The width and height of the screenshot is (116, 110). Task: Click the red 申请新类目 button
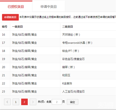tap(10, 17)
